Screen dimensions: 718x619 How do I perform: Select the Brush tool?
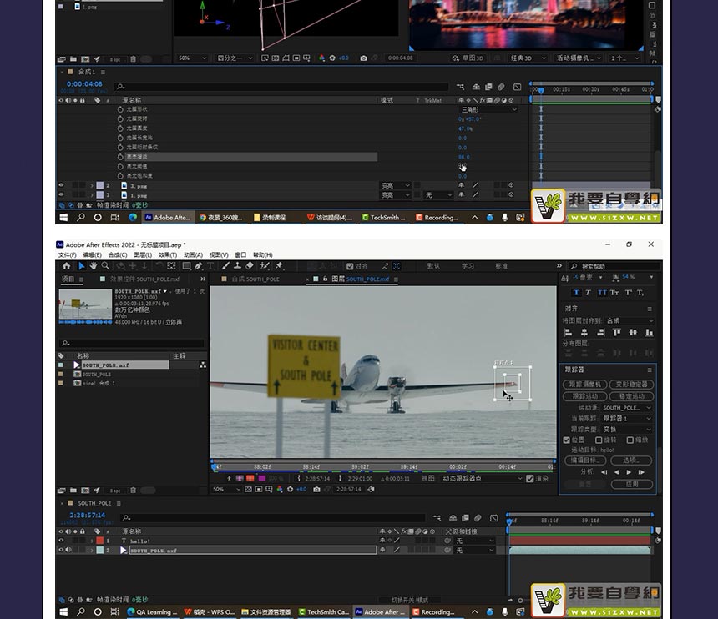click(225, 266)
